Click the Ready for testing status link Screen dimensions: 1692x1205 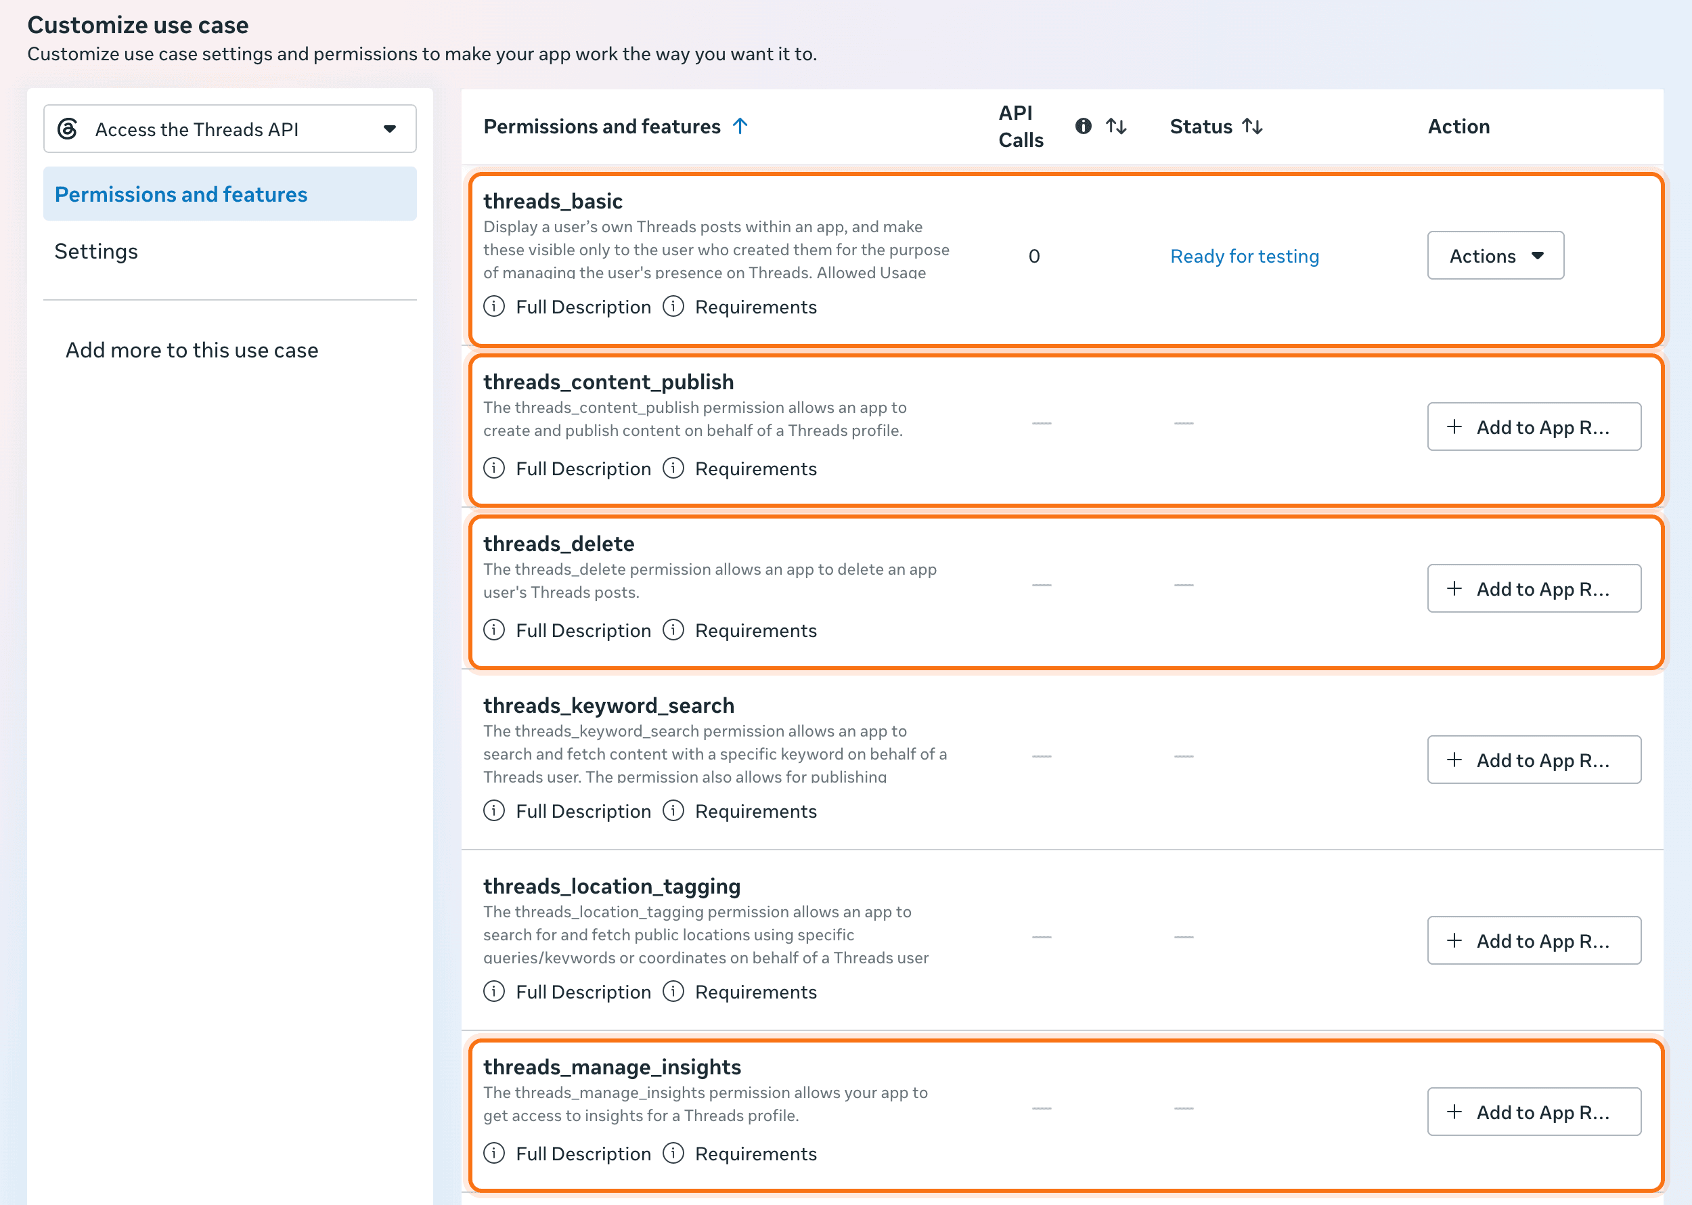1245,256
